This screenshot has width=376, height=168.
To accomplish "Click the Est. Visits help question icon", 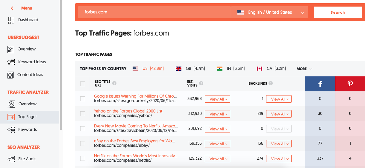I will pos(201,83).
